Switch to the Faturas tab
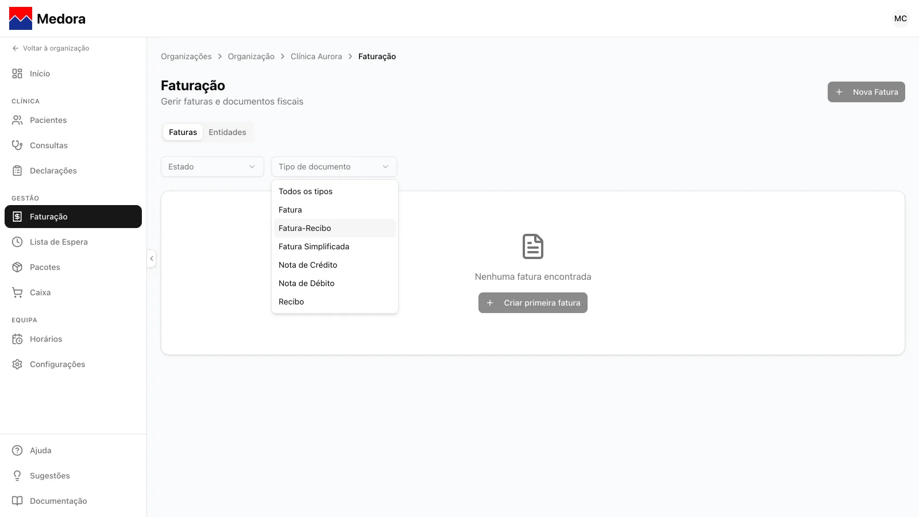 [183, 132]
